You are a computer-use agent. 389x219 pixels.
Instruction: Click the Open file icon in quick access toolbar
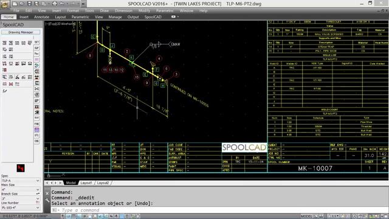coord(22,4)
